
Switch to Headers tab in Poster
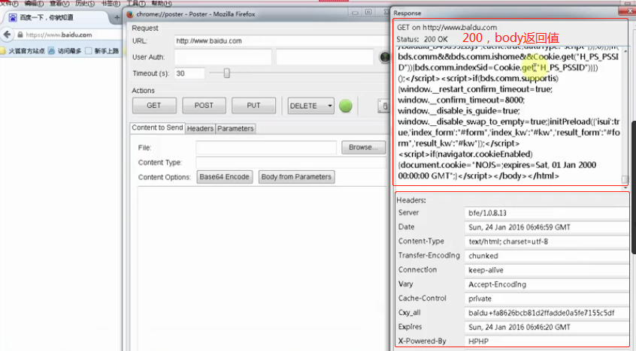(200, 128)
